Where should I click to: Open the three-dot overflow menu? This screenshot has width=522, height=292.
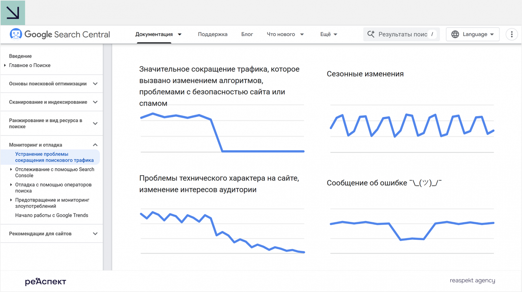[x=512, y=34]
